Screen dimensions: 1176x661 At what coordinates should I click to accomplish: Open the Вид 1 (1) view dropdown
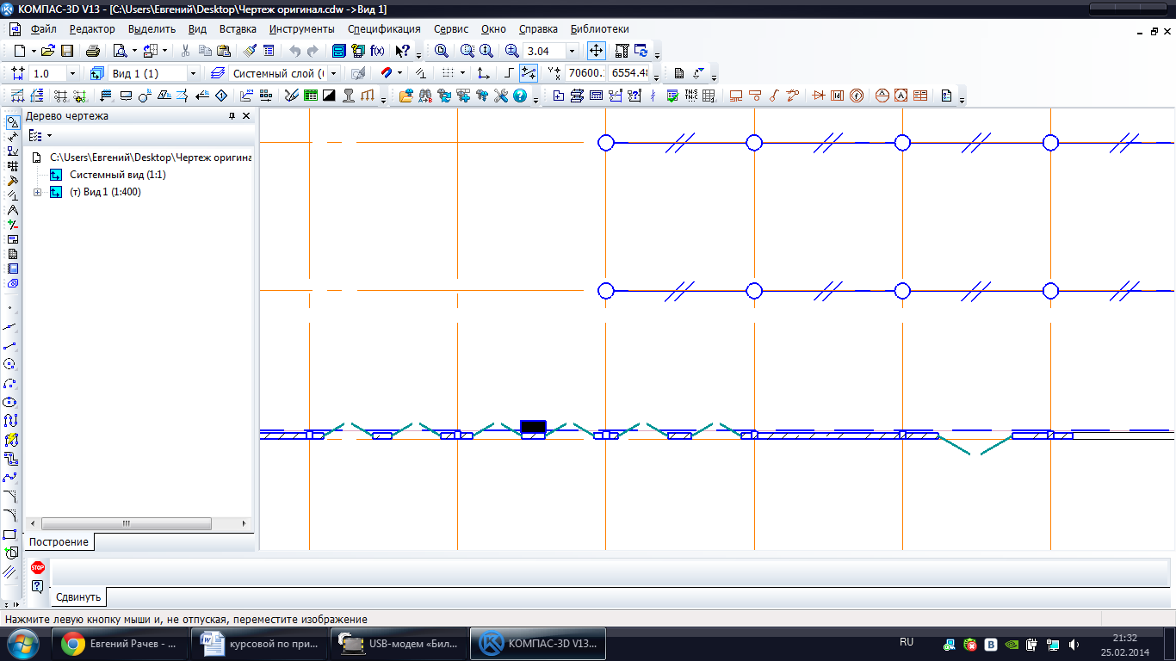193,73
